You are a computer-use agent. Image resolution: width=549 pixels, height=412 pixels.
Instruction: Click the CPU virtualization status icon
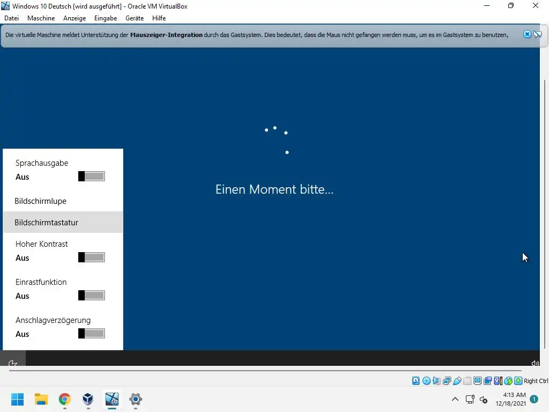pyautogui.click(x=498, y=381)
